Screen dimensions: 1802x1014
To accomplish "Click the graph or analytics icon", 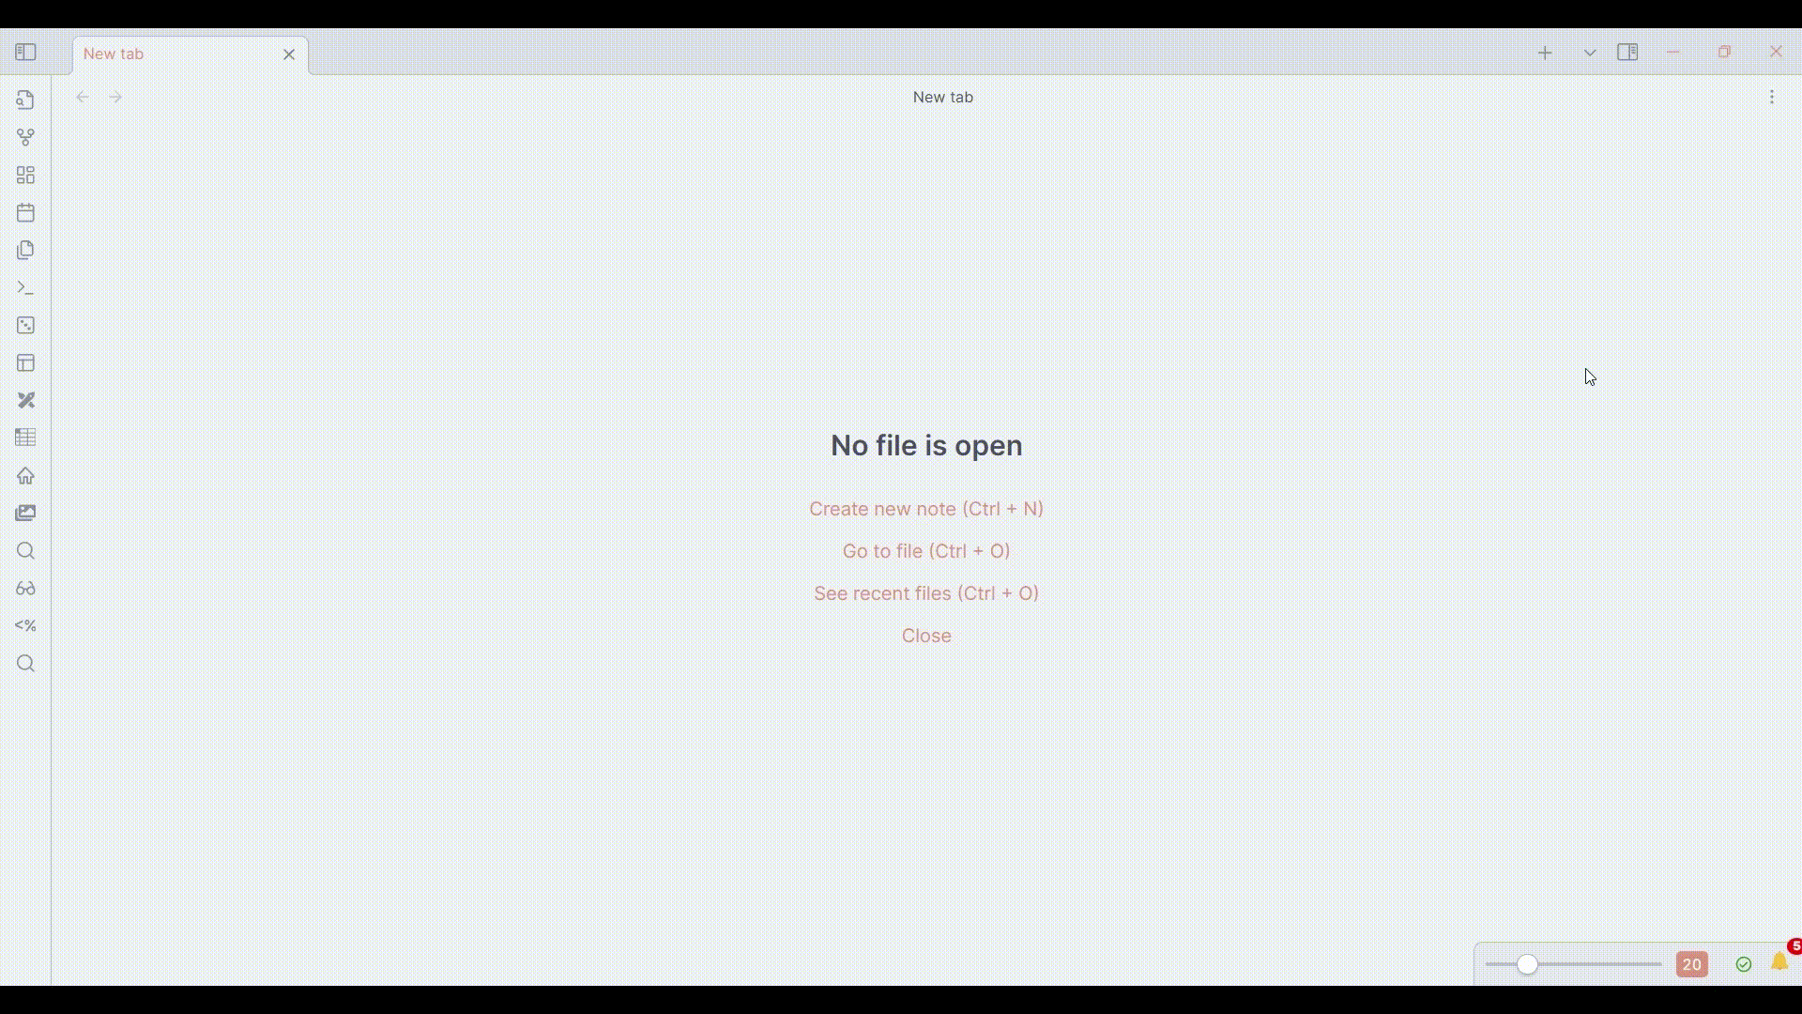I will point(26,137).
